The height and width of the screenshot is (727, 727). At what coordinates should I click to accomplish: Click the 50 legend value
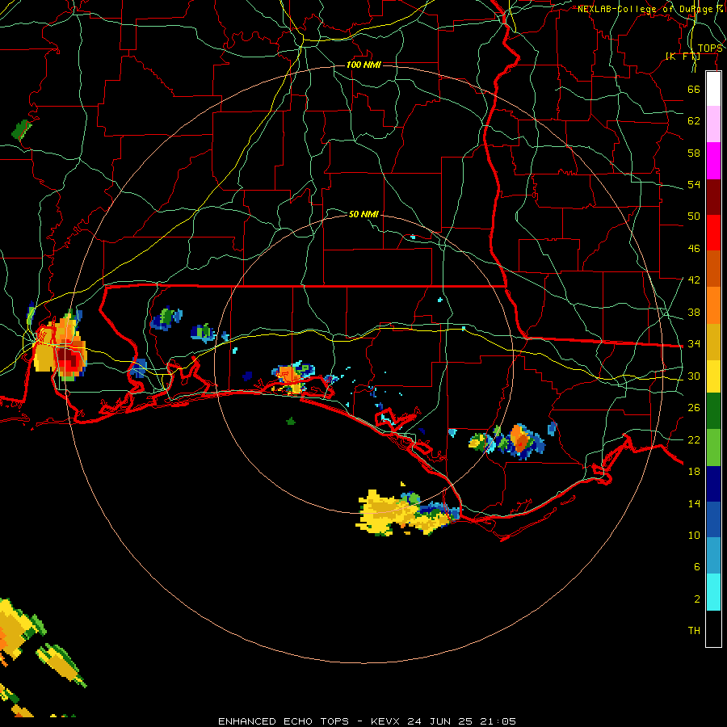click(694, 216)
